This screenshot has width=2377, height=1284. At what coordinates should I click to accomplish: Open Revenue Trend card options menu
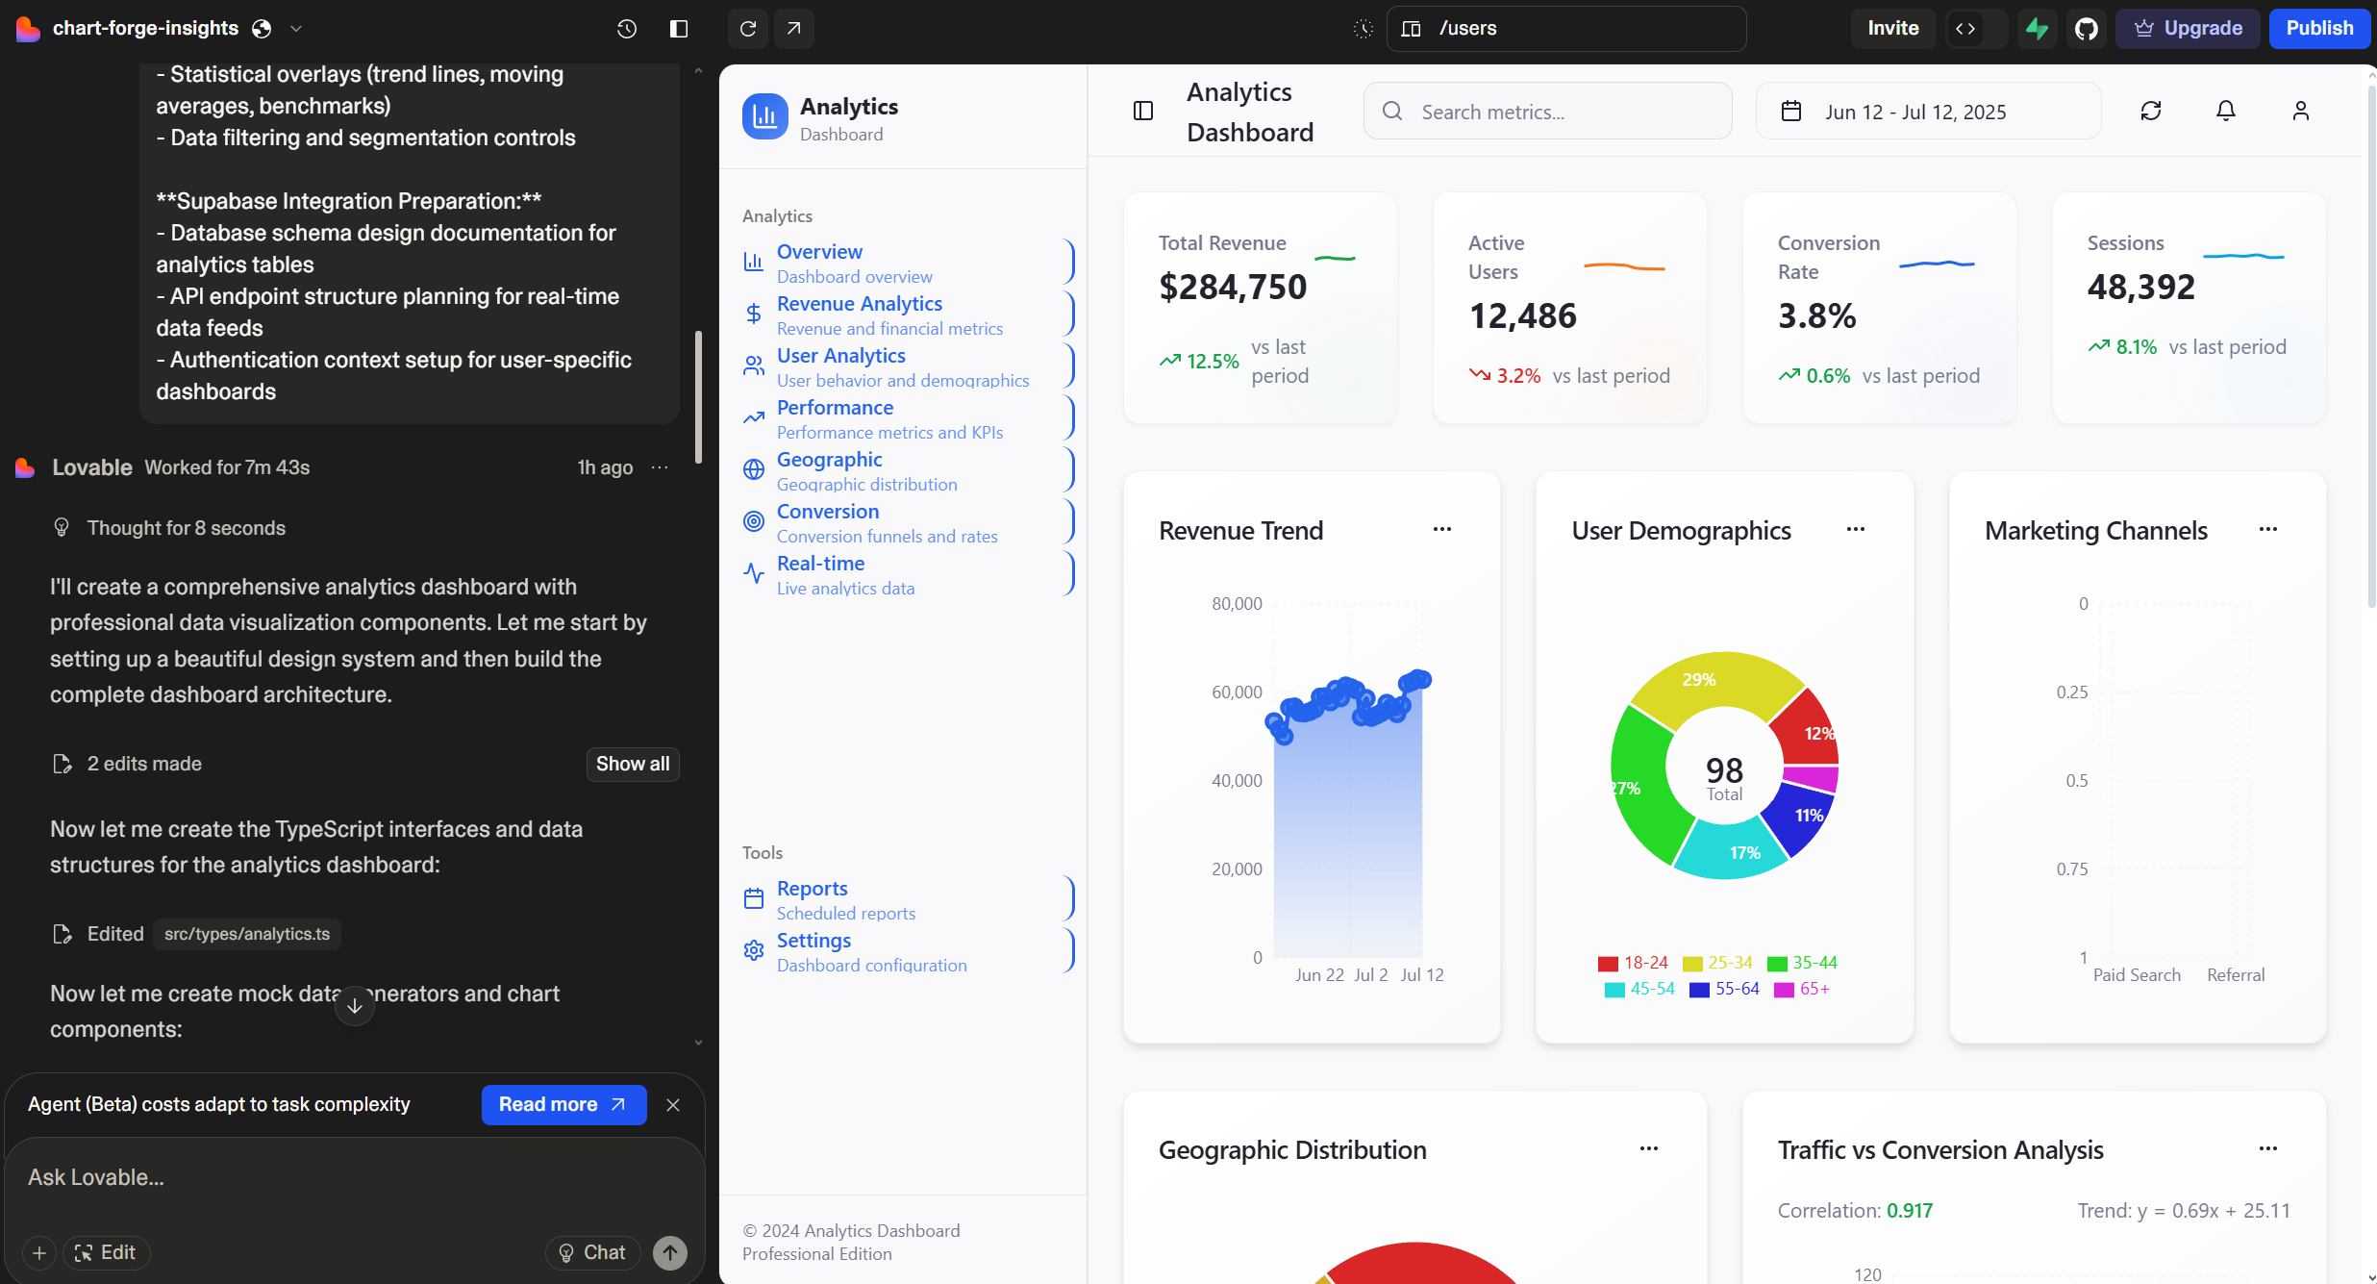point(1442,530)
